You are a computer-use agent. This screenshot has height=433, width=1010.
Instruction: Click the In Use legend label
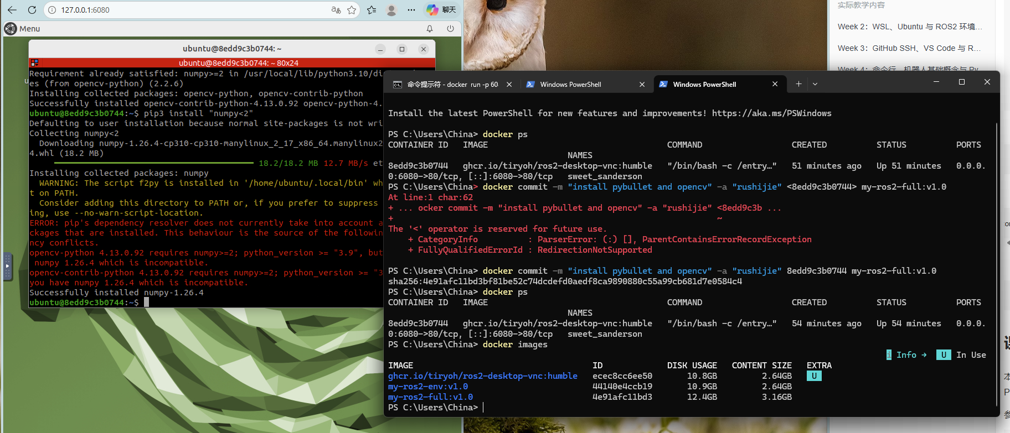(x=961, y=355)
